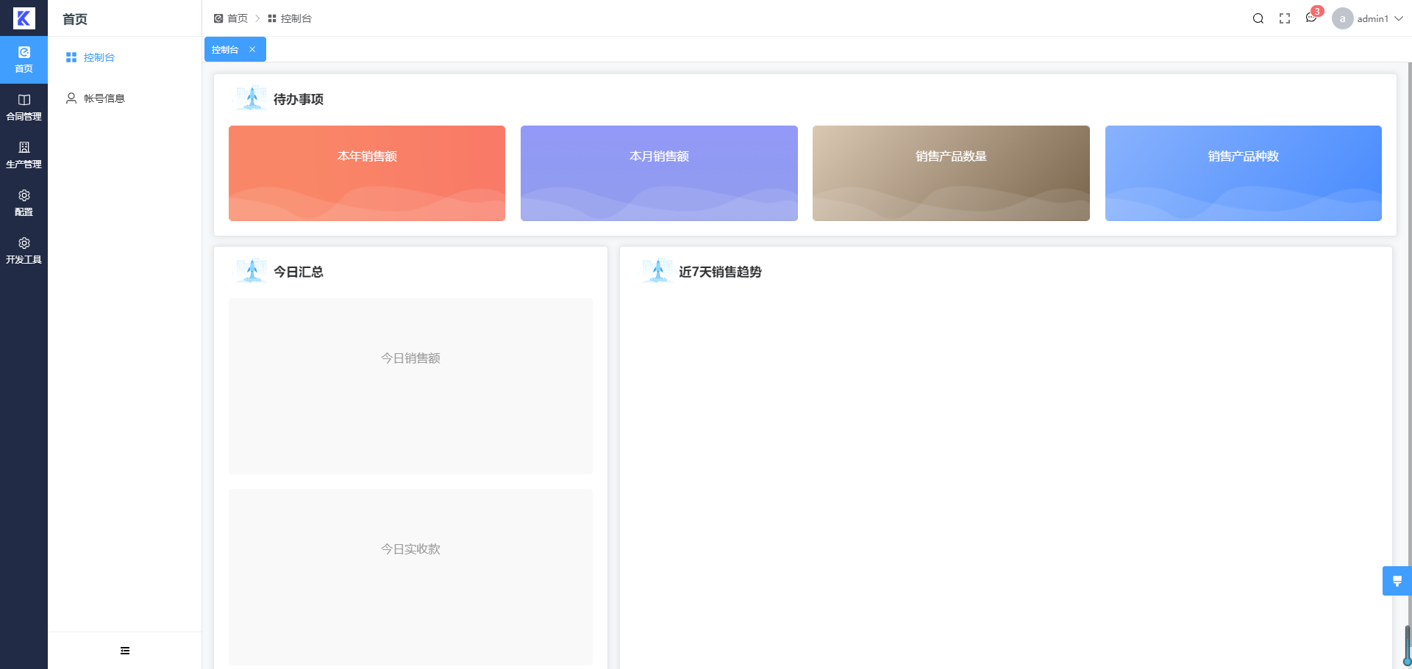
Task: Open the 销售产品种数 card
Action: (1244, 173)
